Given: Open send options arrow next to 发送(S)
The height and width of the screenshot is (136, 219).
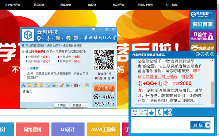Looking at the screenshot, I should (x=86, y=105).
